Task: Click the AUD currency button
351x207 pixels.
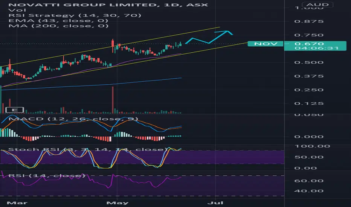Action: pos(317,5)
